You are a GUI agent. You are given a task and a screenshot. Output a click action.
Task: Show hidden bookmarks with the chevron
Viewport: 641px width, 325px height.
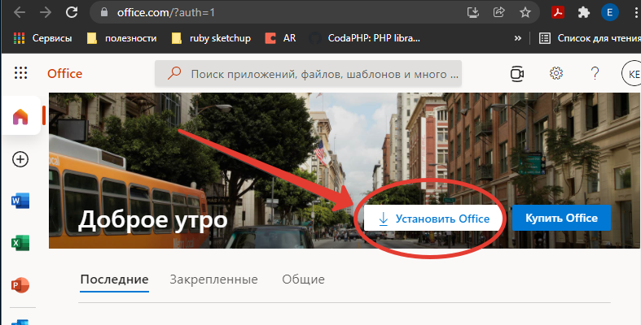coord(517,38)
